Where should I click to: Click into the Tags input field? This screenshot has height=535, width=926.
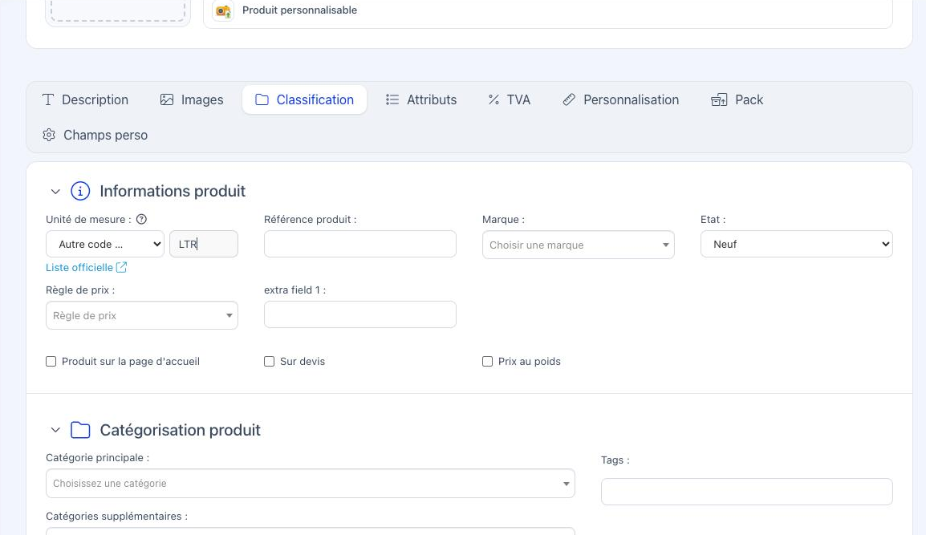(x=747, y=492)
